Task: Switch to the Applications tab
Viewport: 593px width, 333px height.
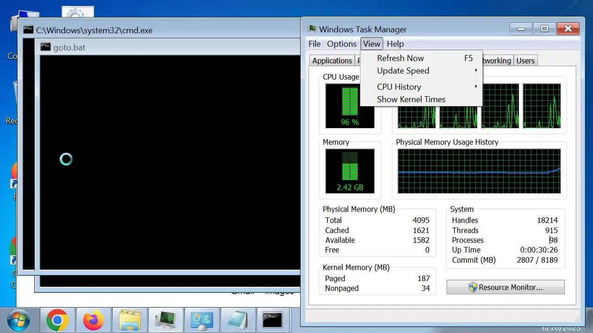Action: pos(332,61)
